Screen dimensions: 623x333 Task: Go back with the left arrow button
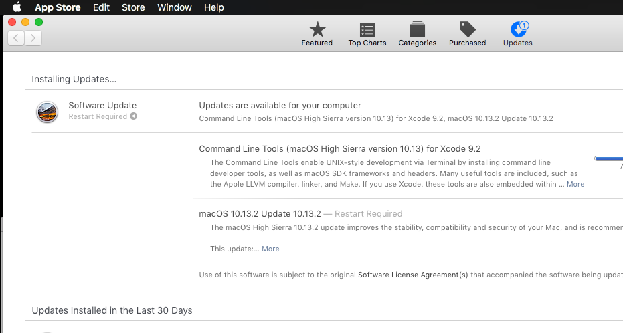tap(16, 38)
